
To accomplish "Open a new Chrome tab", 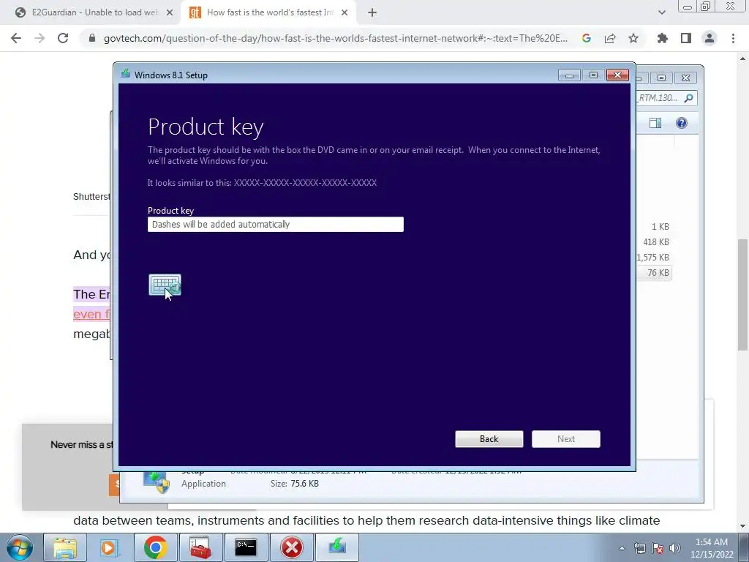I will 372,12.
